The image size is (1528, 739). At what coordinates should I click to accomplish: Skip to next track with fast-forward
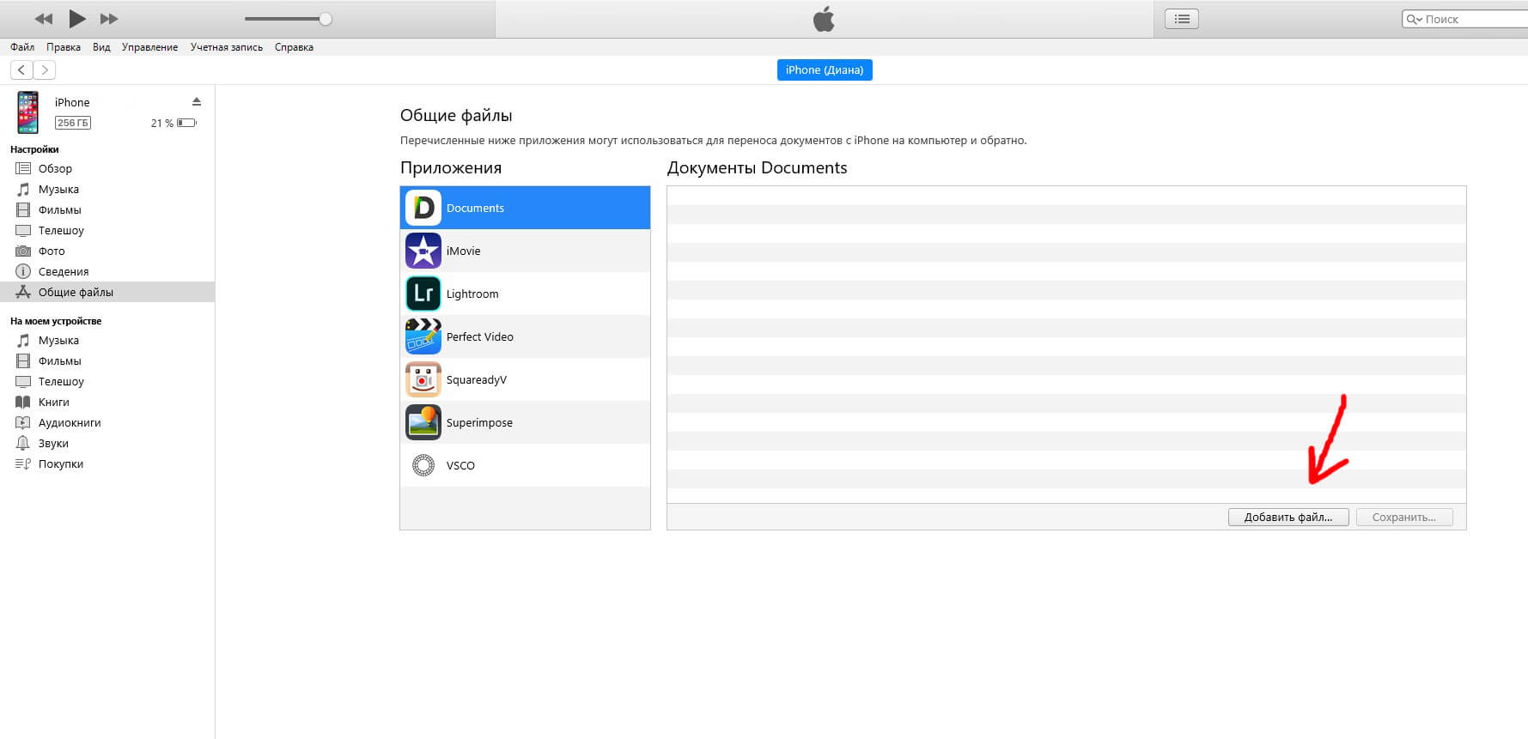click(x=109, y=19)
